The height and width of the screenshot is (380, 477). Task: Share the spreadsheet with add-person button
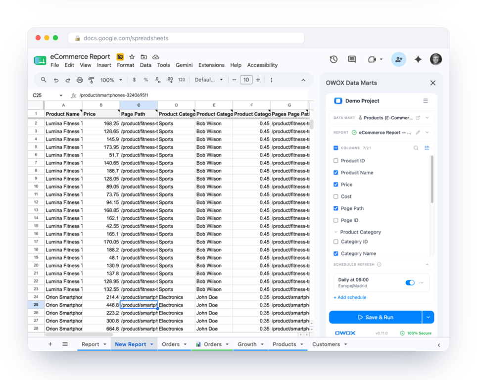(398, 59)
